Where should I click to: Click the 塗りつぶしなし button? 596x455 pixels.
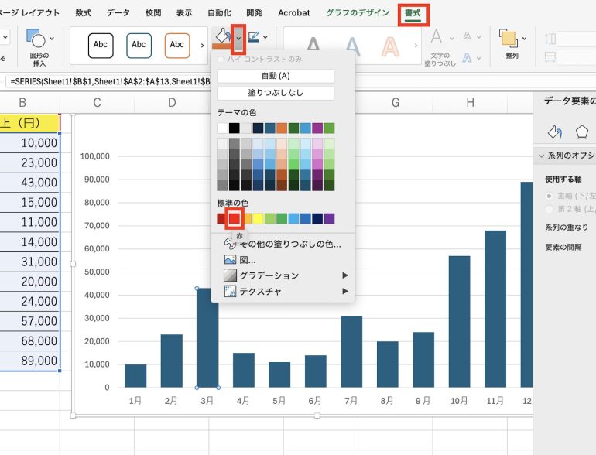(276, 93)
